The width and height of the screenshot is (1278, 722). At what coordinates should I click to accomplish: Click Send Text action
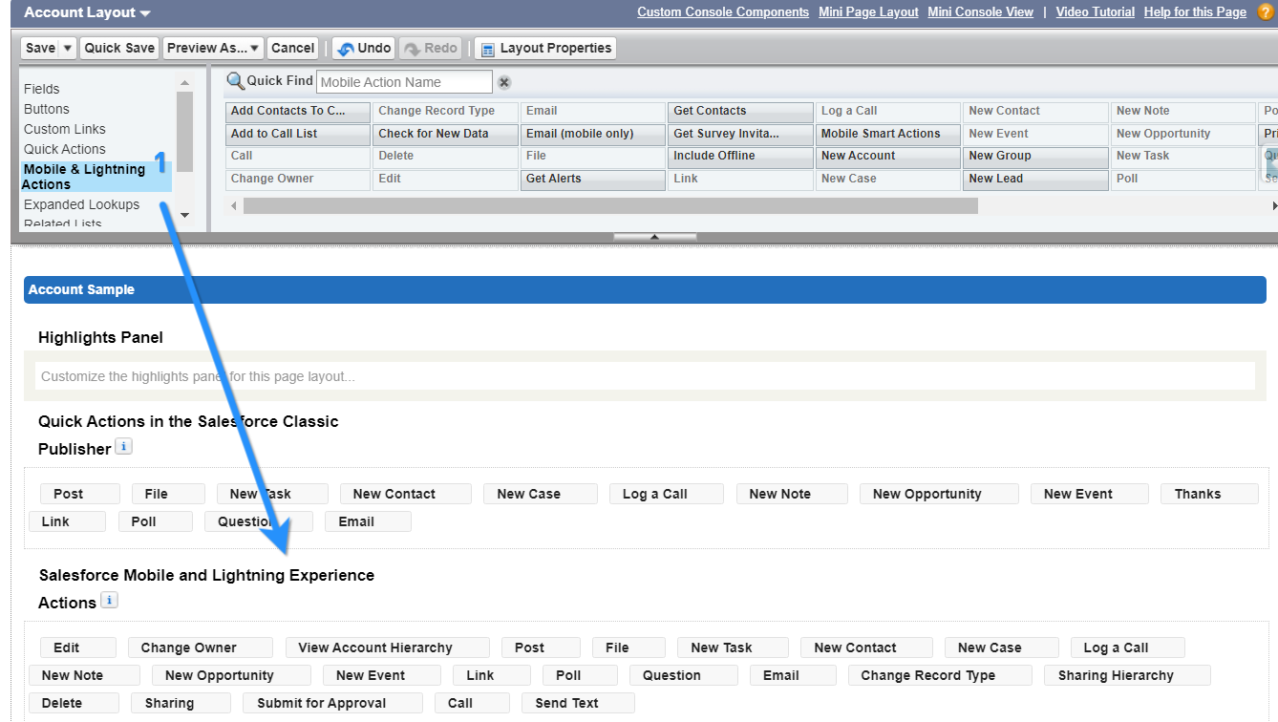[579, 703]
